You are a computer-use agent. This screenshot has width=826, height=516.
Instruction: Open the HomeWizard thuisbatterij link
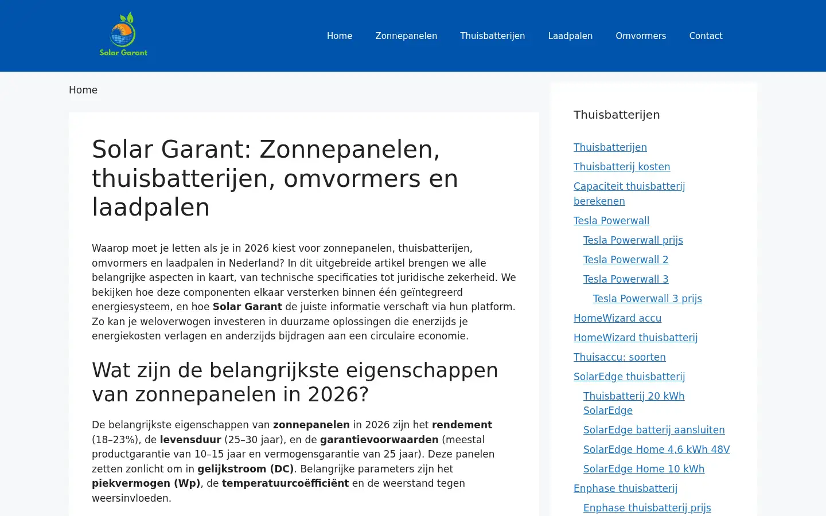point(636,338)
